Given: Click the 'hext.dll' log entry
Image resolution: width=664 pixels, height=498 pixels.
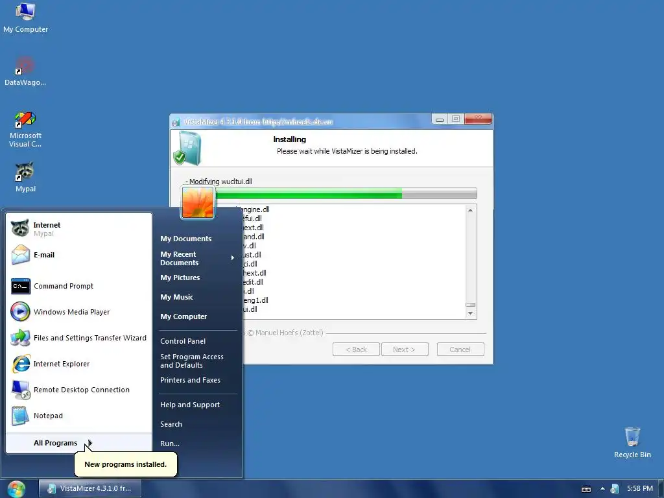Looking at the screenshot, I should click(x=254, y=273).
